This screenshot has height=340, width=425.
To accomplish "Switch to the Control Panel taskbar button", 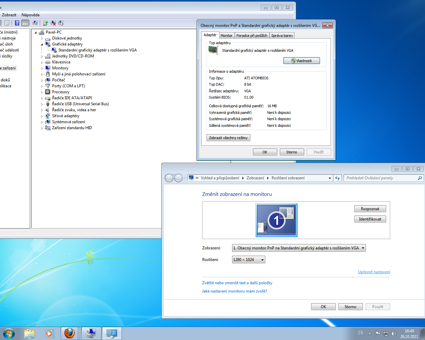I will pos(112,333).
